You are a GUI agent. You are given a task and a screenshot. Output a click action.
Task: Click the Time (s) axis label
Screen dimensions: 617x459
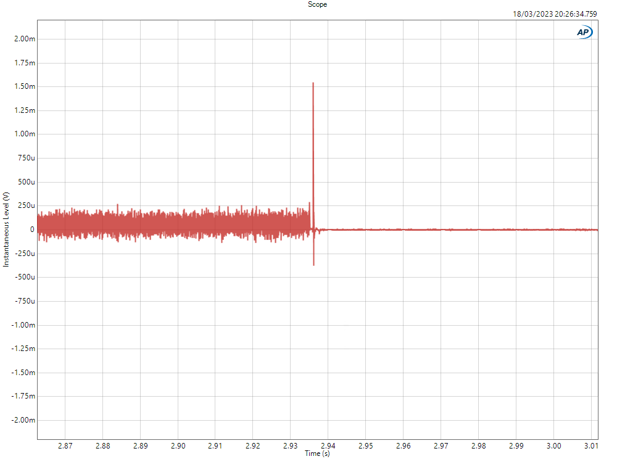[317, 453]
